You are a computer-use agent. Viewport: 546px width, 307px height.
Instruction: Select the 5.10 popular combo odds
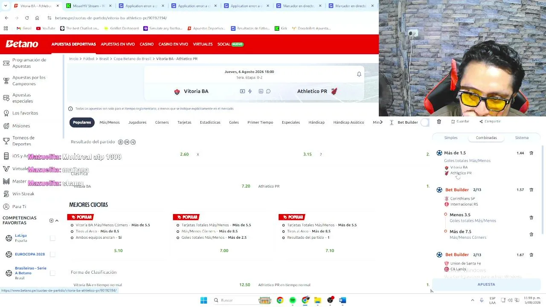pos(118,251)
